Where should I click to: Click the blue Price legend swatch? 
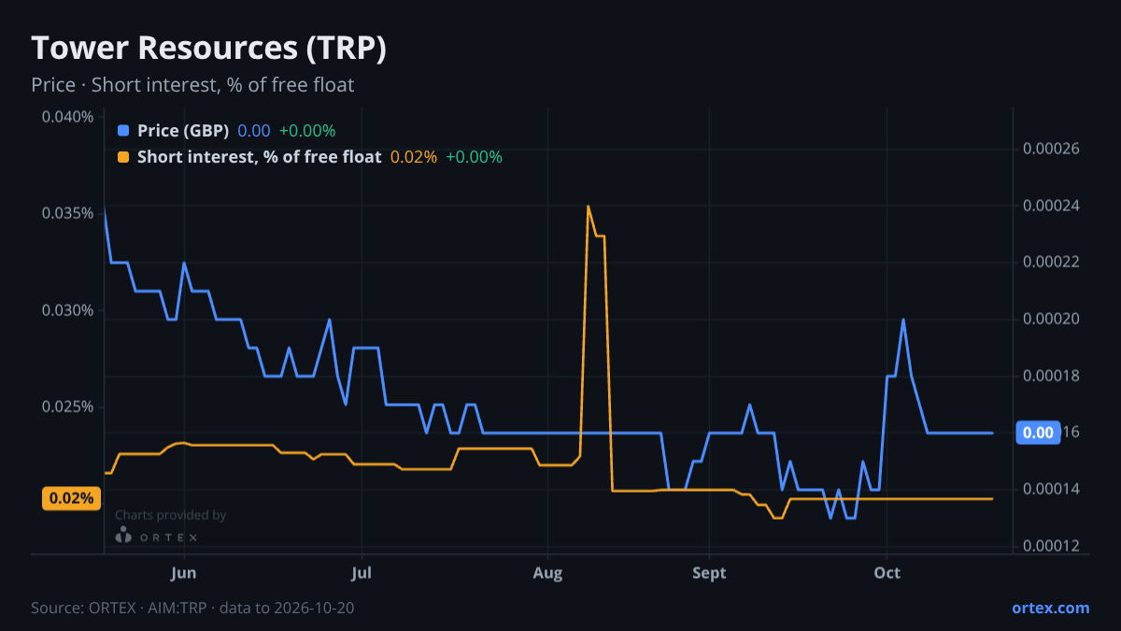click(x=123, y=131)
